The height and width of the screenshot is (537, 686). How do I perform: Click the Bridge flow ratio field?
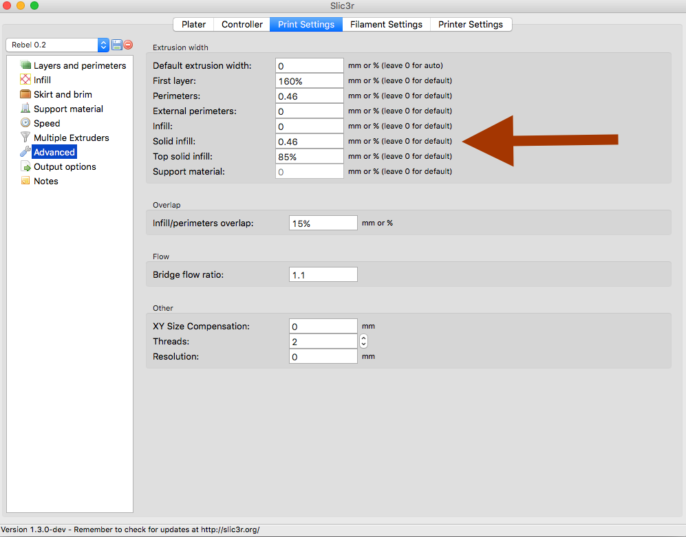click(323, 275)
